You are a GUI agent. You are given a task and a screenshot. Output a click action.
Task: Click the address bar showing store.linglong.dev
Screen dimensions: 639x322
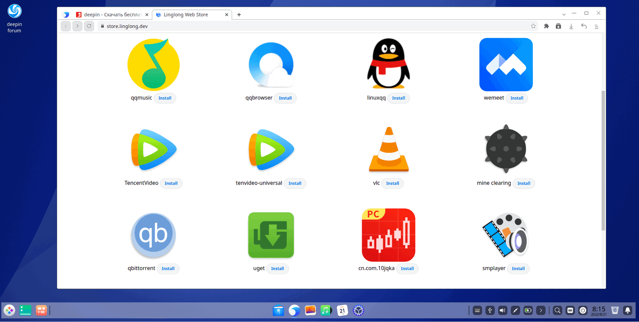pyautogui.click(x=318, y=26)
